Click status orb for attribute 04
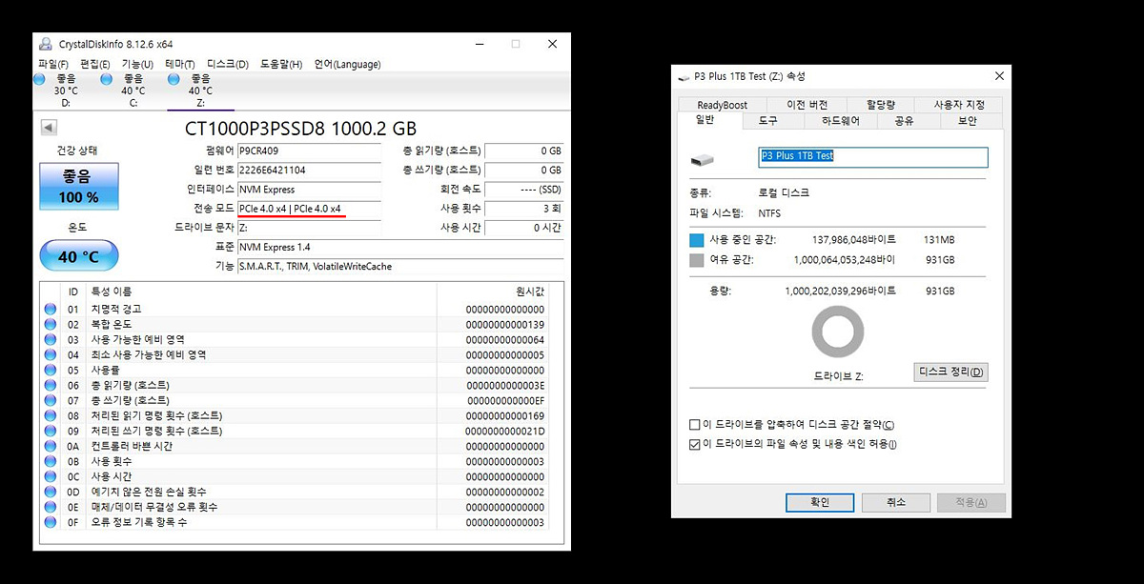The height and width of the screenshot is (584, 1144). pos(51,355)
